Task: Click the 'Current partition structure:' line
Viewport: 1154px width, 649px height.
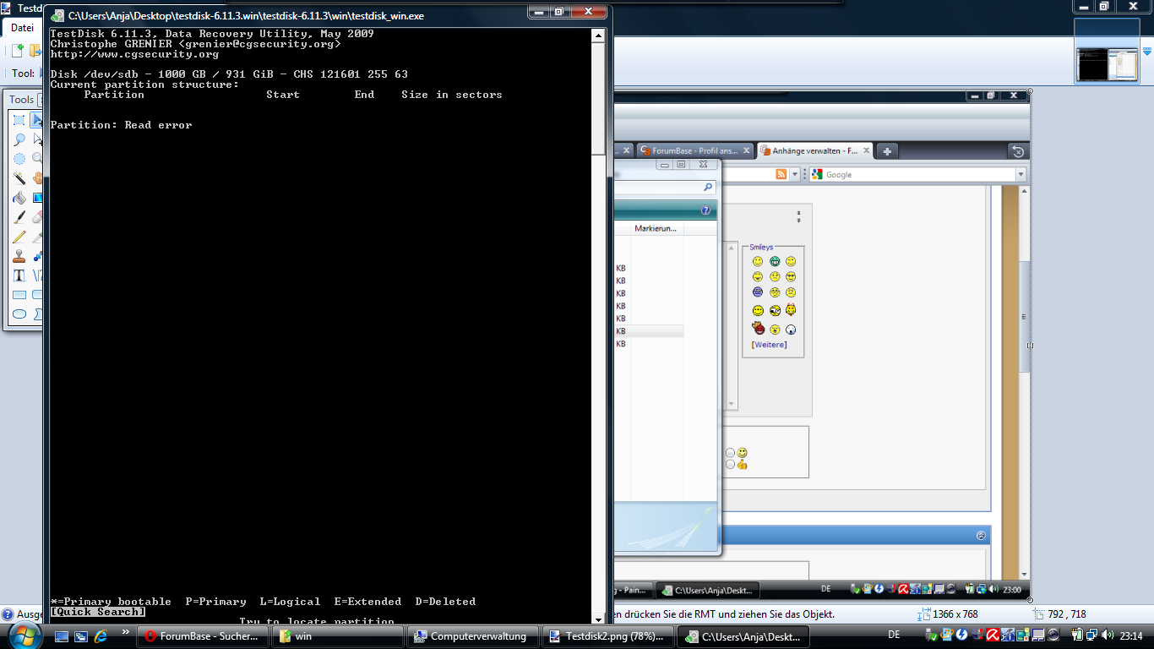Action: click(145, 85)
